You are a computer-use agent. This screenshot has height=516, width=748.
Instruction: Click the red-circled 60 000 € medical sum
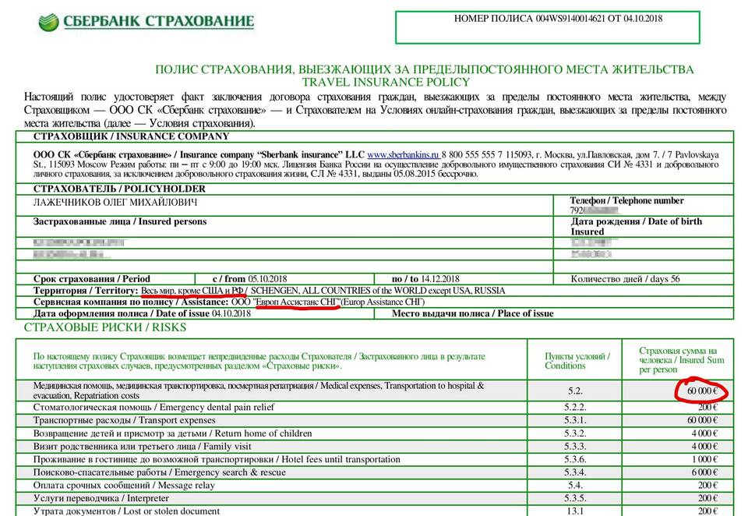[701, 391]
